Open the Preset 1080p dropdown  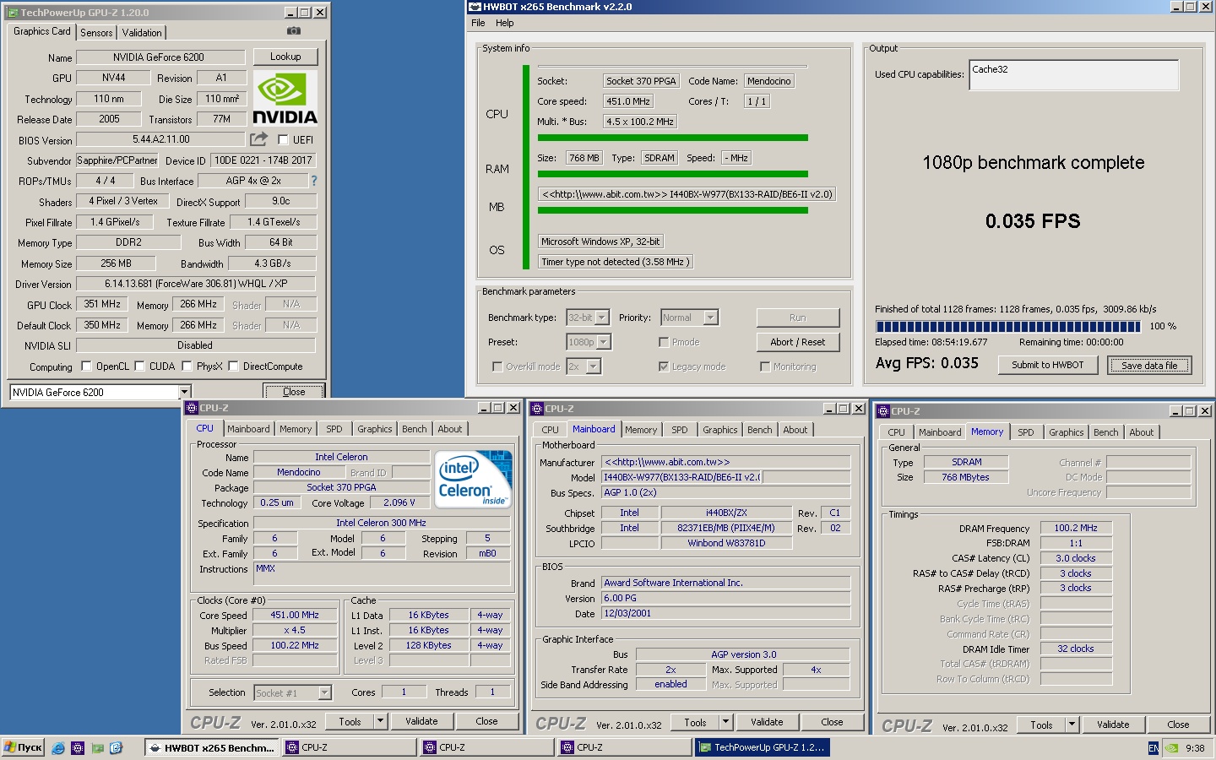coord(604,342)
